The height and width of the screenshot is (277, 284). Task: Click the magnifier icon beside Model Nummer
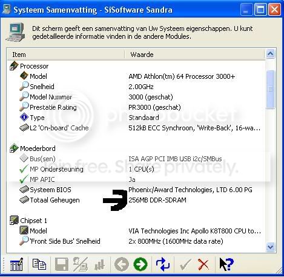24,96
